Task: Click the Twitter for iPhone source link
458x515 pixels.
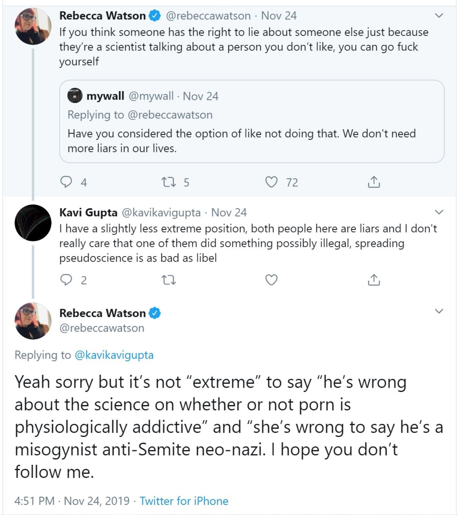Action: point(184,501)
